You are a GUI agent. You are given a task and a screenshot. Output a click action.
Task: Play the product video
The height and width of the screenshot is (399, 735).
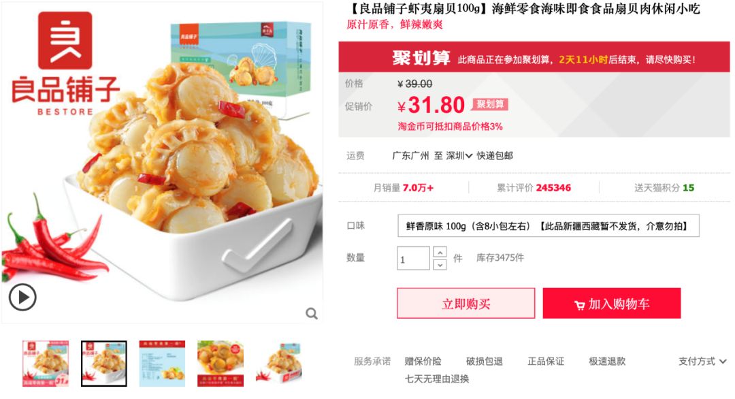tap(22, 297)
